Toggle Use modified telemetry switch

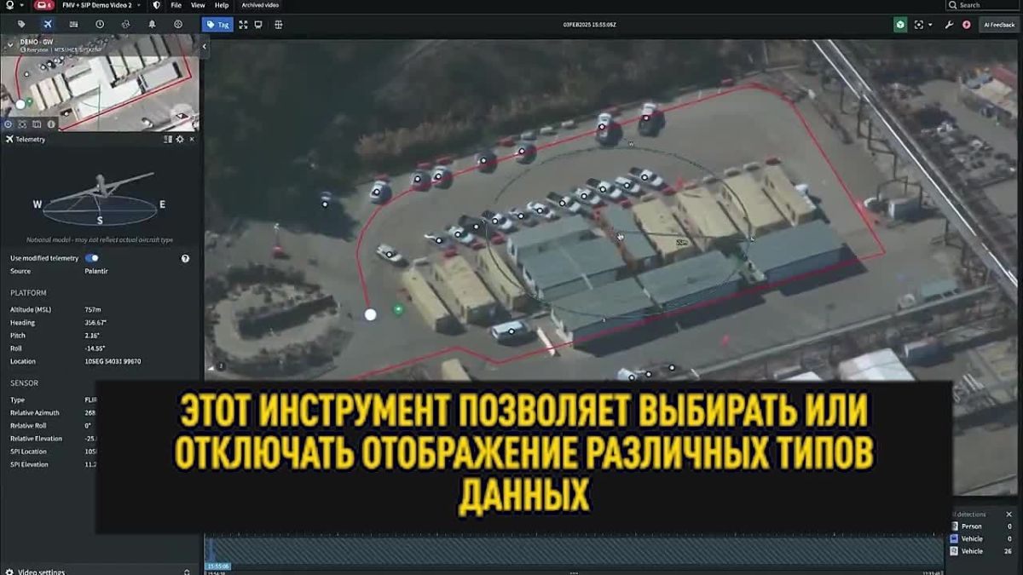click(x=92, y=258)
